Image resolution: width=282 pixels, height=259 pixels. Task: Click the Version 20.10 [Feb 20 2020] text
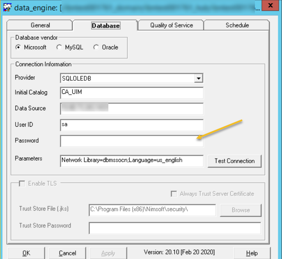(x=179, y=252)
